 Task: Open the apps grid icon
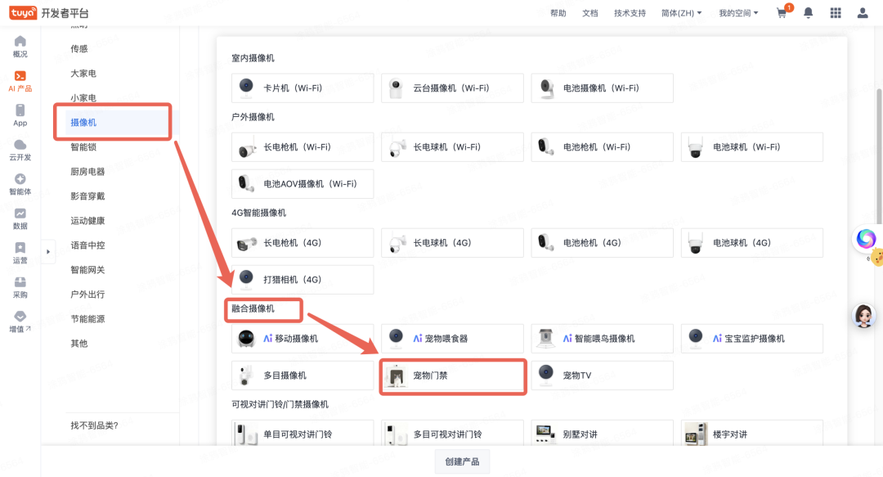click(x=836, y=13)
